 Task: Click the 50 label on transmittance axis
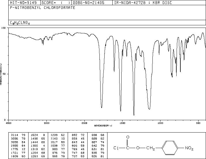[x=4, y=74]
